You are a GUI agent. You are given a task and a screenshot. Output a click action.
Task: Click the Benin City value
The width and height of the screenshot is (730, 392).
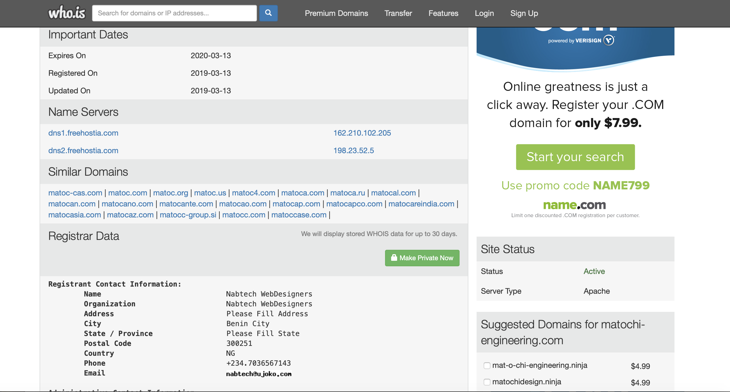click(x=248, y=323)
